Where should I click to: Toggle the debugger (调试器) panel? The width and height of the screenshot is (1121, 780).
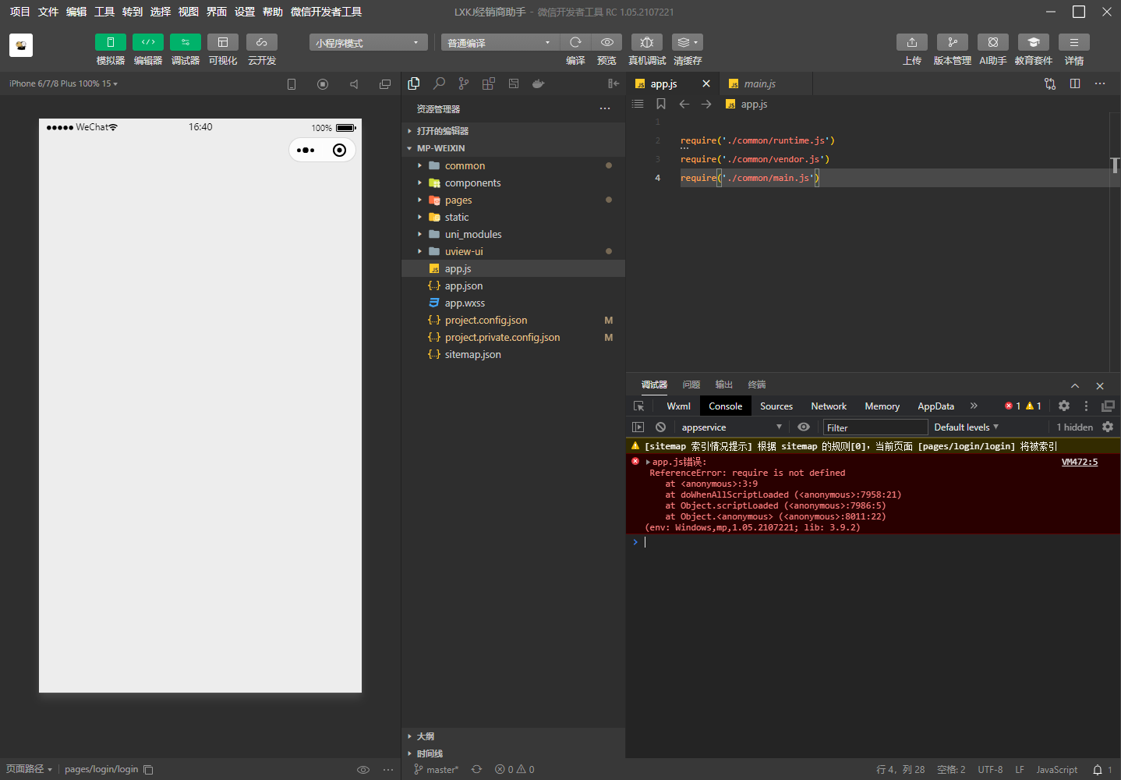pos(185,42)
